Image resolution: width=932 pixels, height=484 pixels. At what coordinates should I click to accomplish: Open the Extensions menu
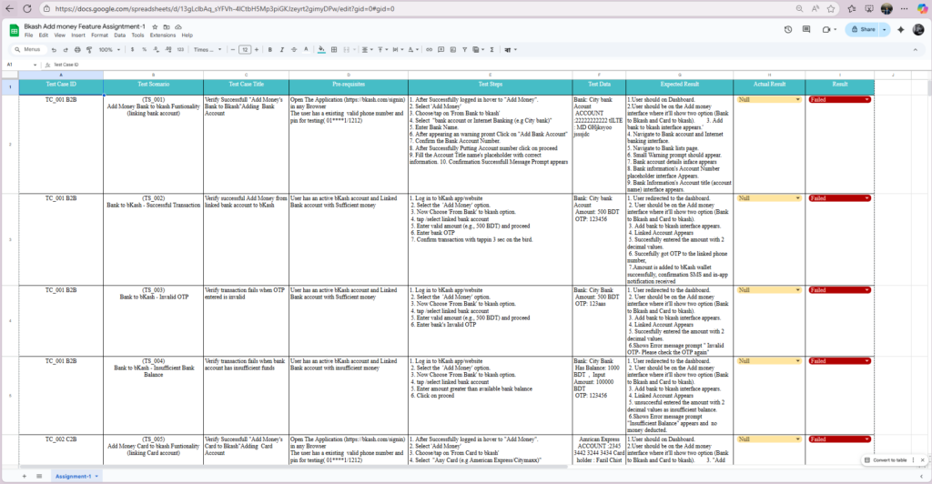(x=162, y=35)
